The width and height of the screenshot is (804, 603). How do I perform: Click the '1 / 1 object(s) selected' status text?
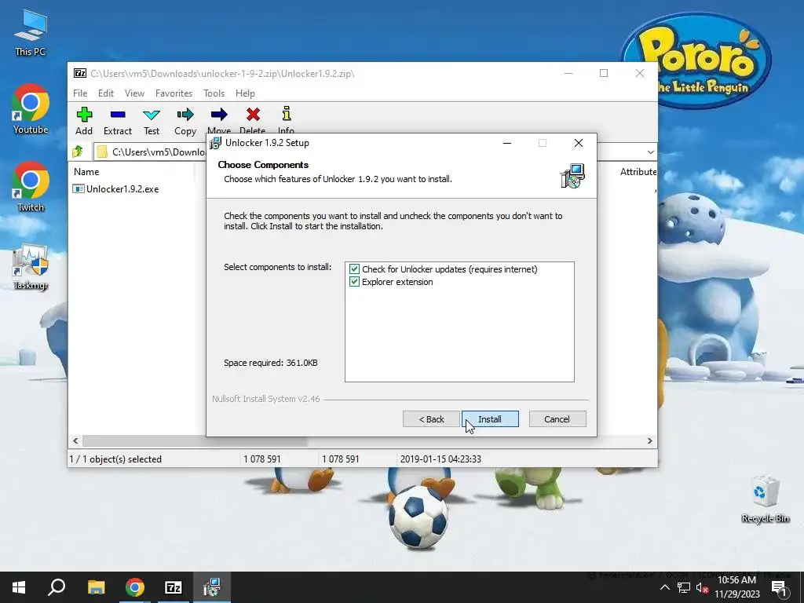[x=115, y=459]
